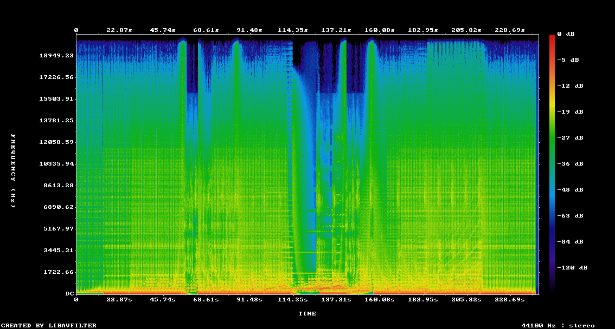Select the 68.61s marker on top time axis
Image resolution: width=615 pixels, height=329 pixels.
coord(206,30)
